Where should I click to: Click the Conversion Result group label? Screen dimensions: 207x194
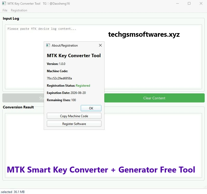coord(18,107)
